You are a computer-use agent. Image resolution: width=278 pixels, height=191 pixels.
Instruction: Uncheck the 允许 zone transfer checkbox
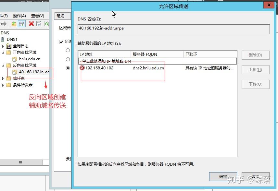pyautogui.click(x=61, y=42)
